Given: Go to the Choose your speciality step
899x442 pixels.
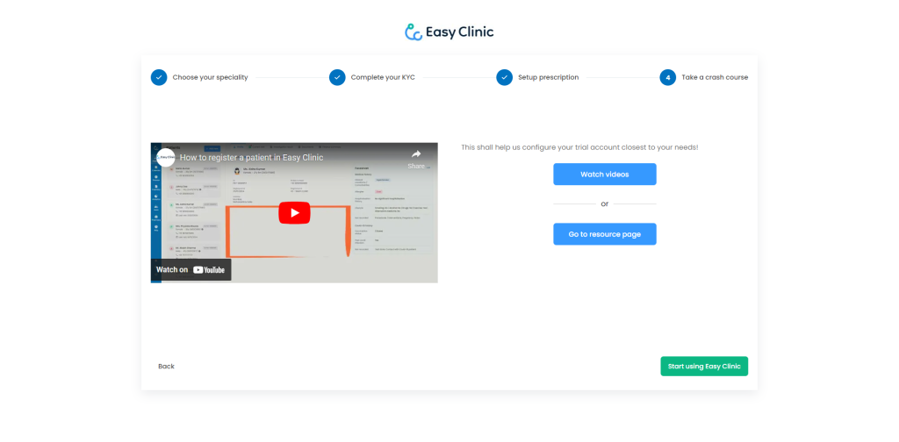Looking at the screenshot, I should coord(210,77).
